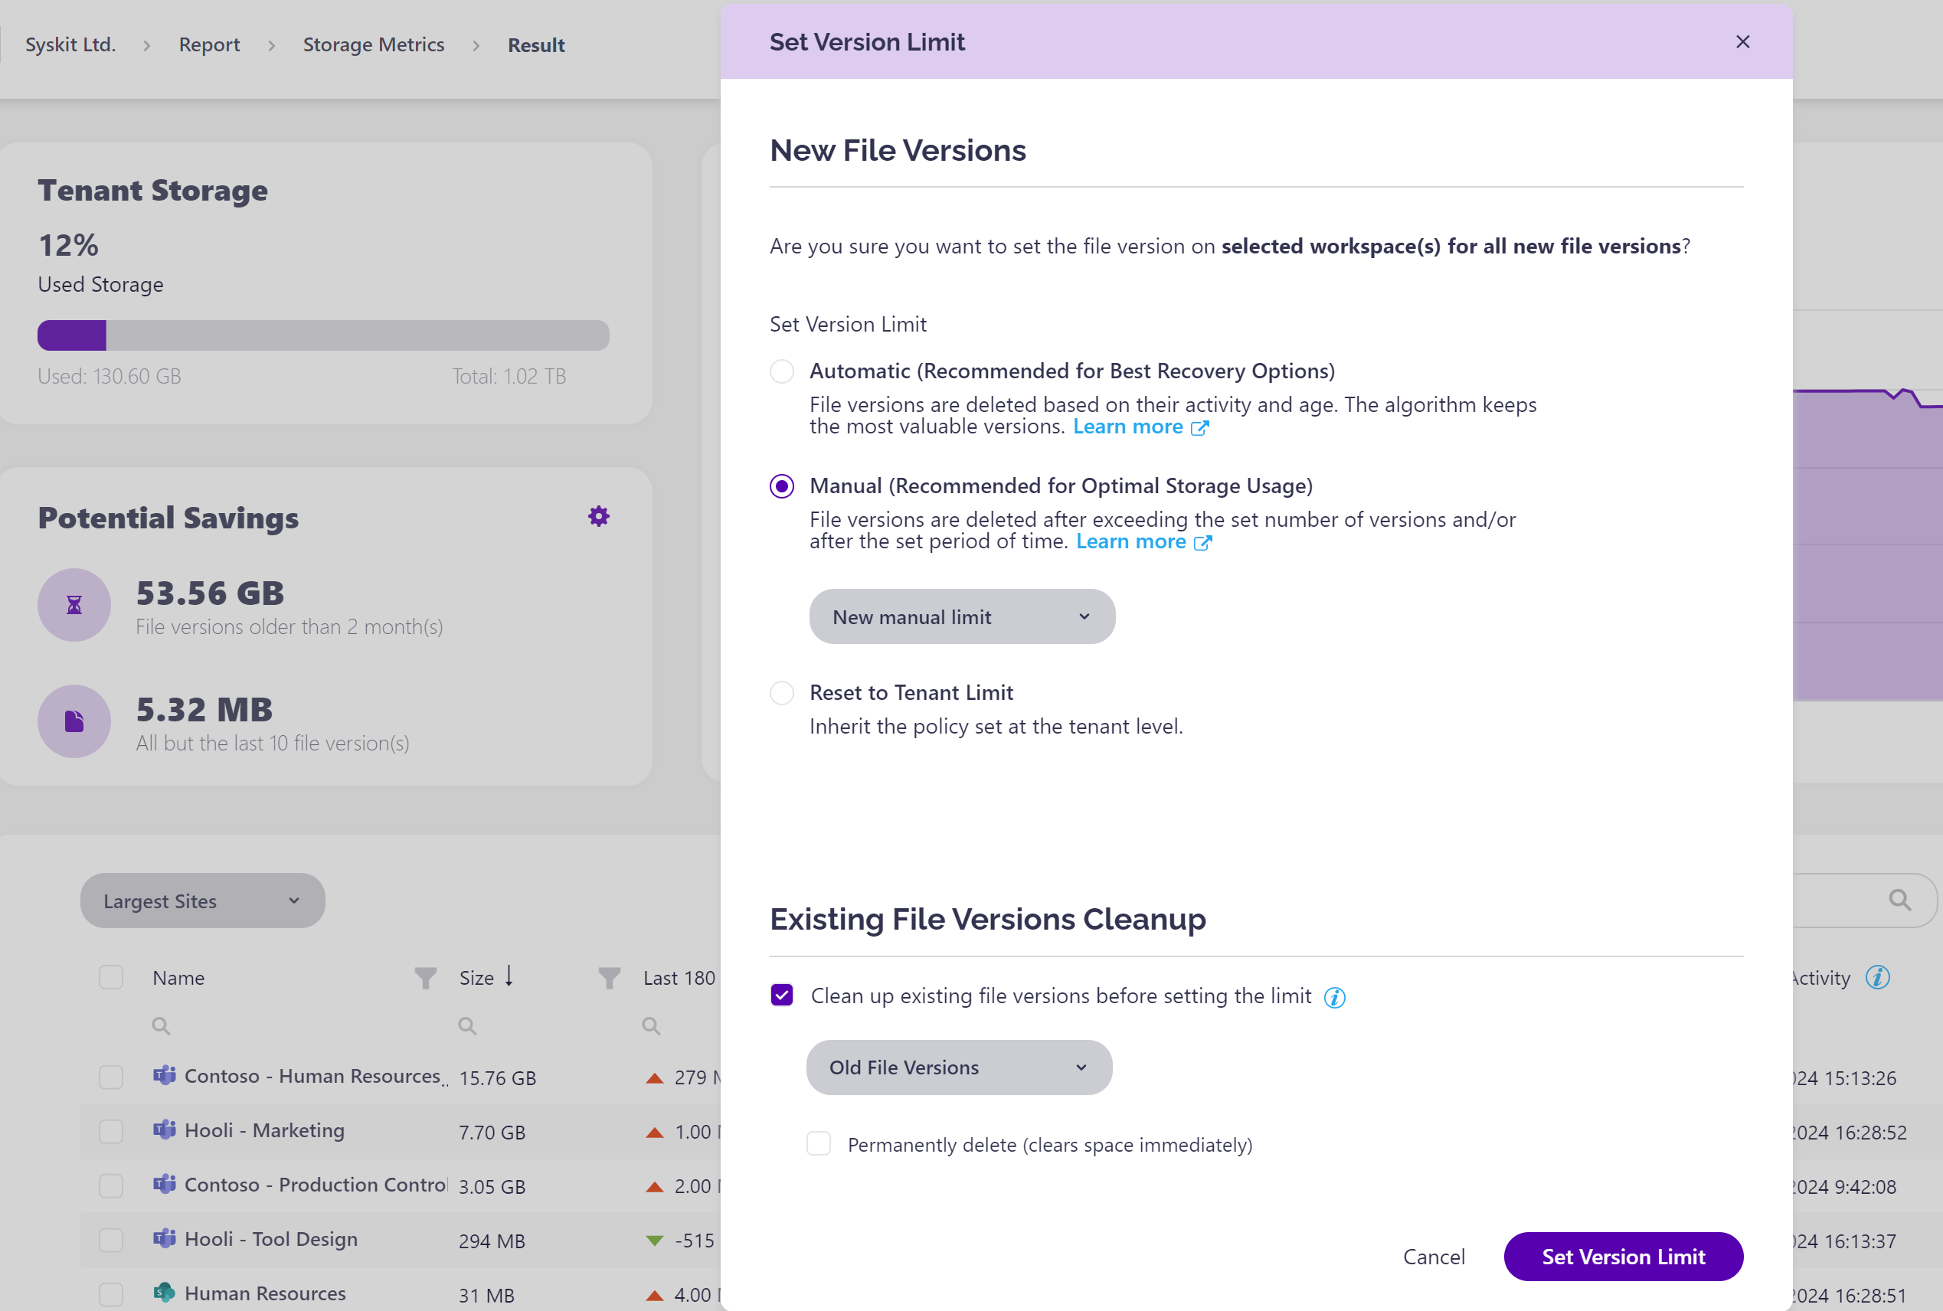
Task: Click 15.76 GB size cell
Action: click(x=498, y=1077)
